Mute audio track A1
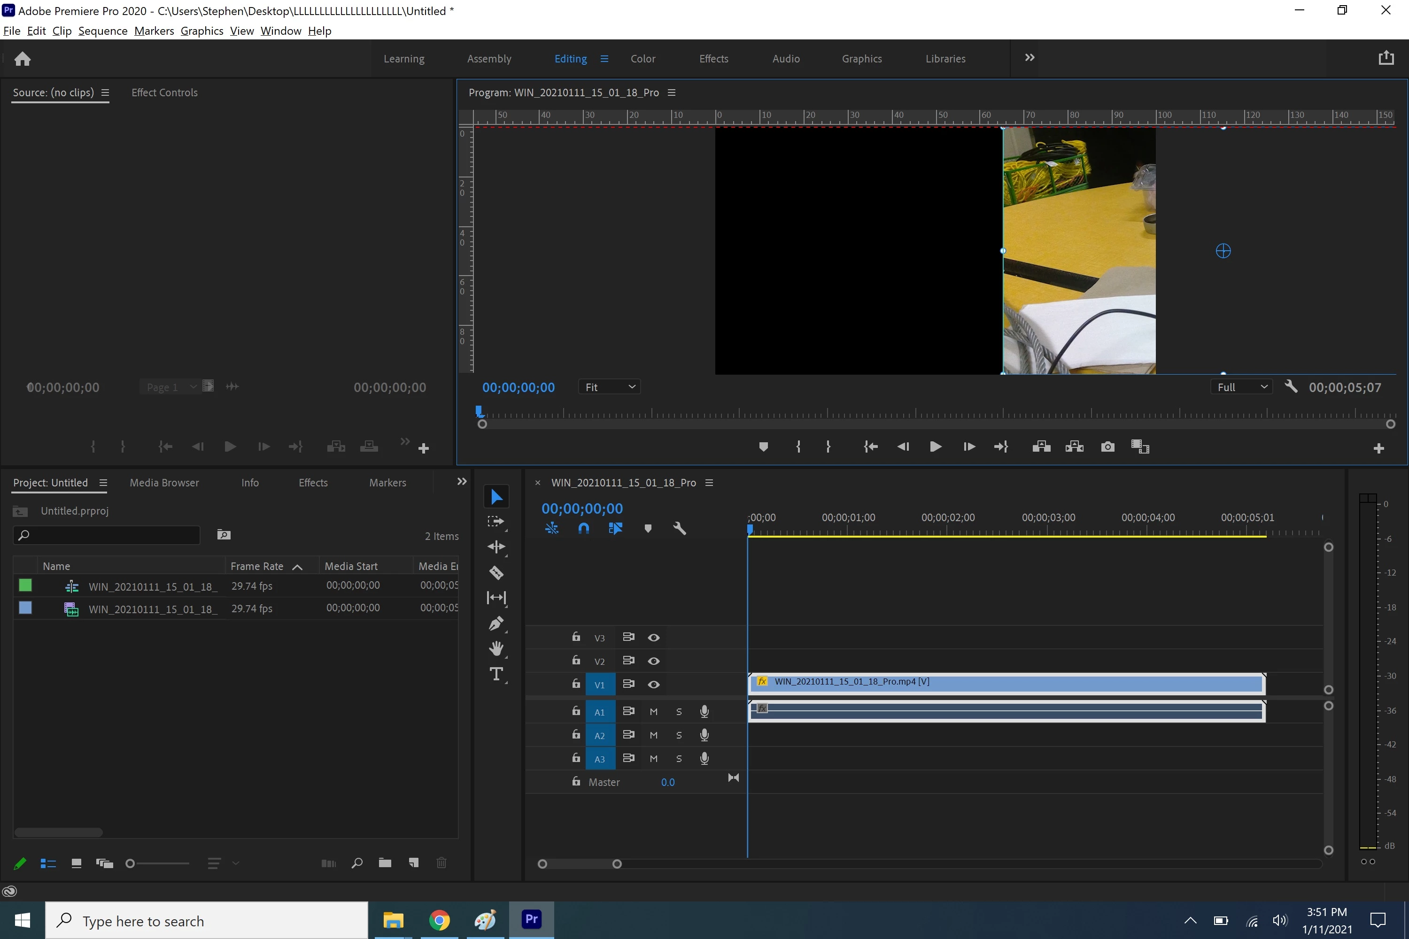 pos(654,711)
